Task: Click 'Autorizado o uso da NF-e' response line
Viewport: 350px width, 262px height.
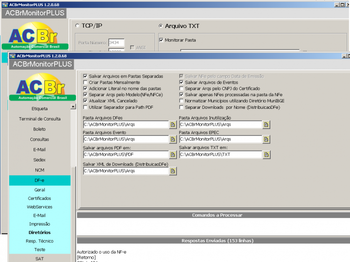Action: (102, 252)
